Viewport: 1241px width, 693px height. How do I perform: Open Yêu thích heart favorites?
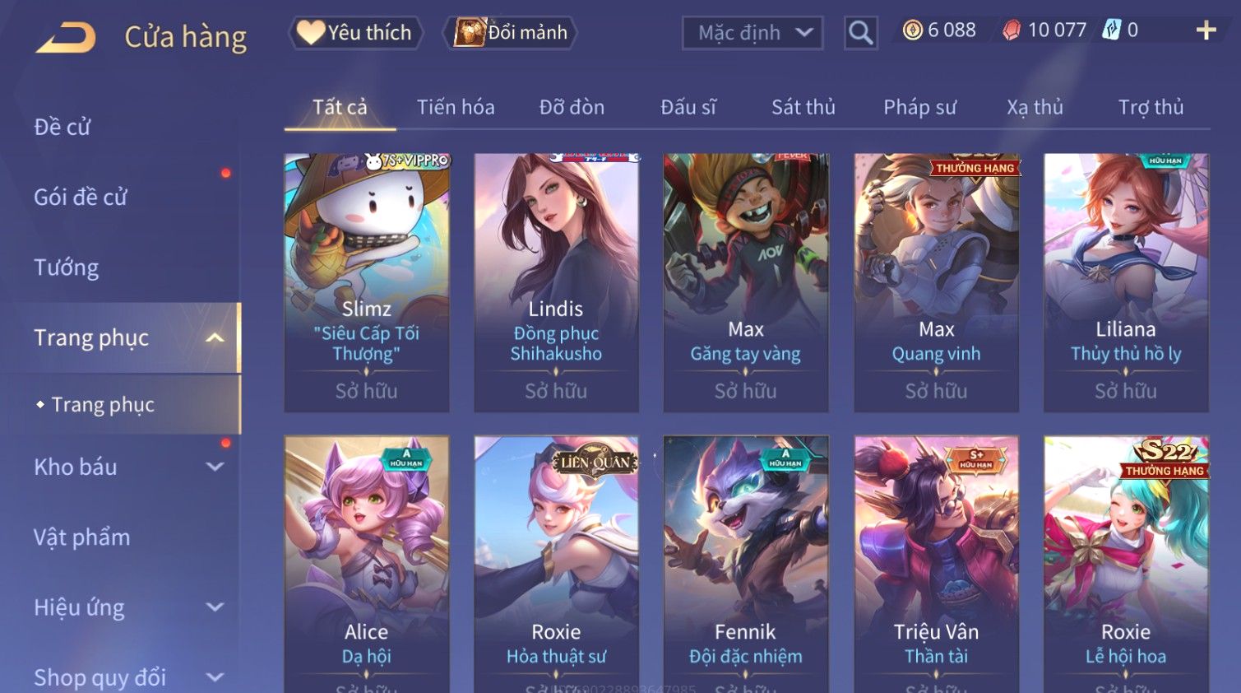(x=354, y=33)
